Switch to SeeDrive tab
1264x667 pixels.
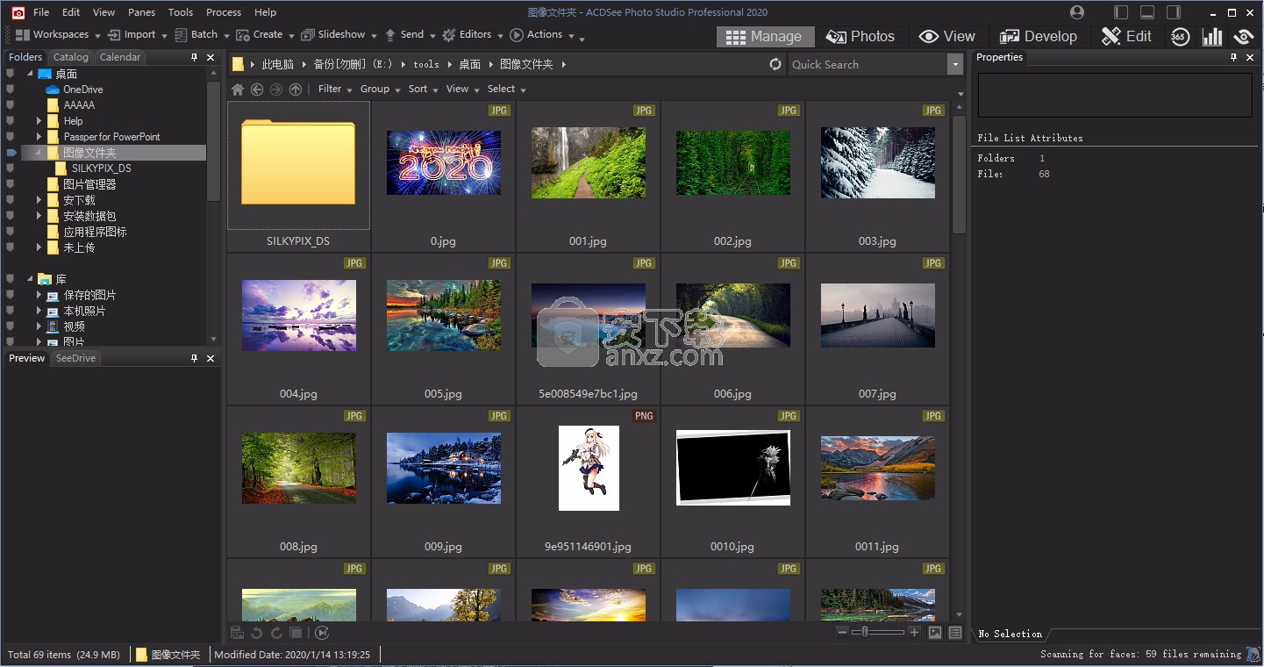tap(75, 358)
